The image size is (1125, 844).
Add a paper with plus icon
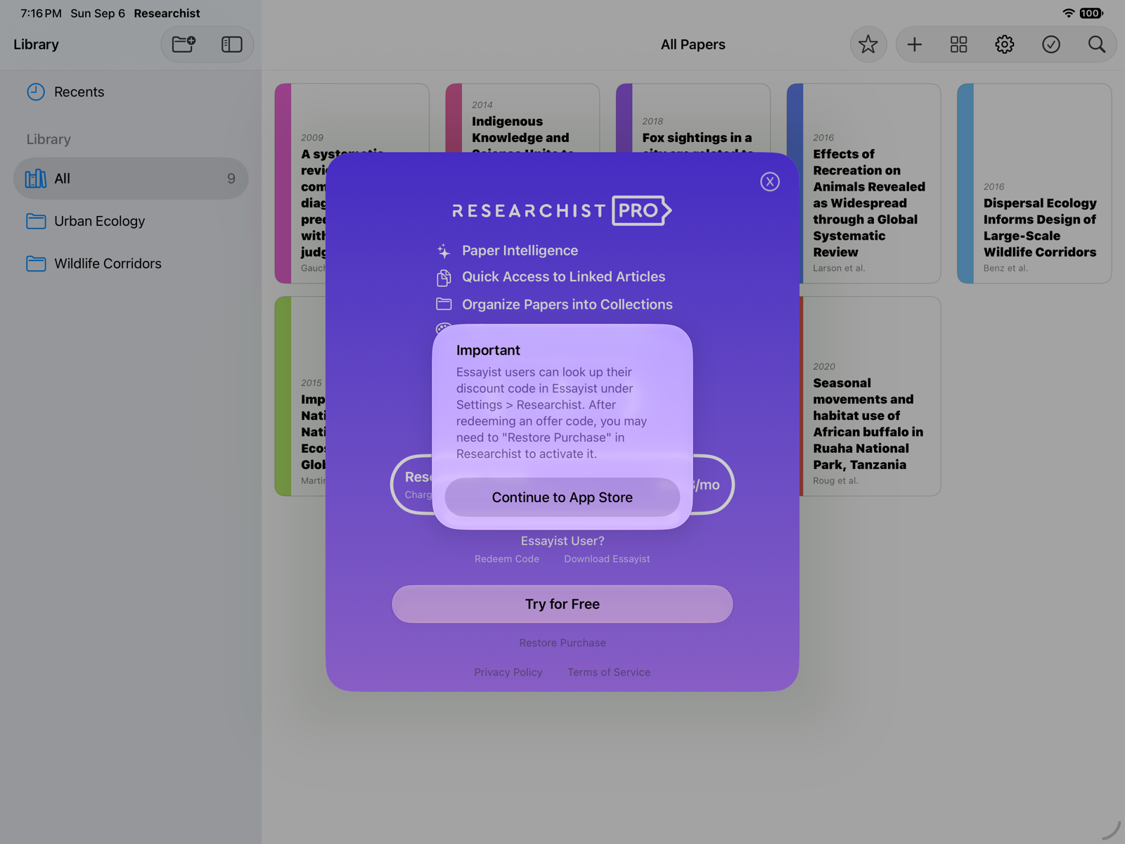pos(914,44)
